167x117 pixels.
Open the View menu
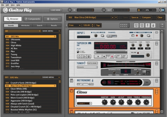coord(13,5)
